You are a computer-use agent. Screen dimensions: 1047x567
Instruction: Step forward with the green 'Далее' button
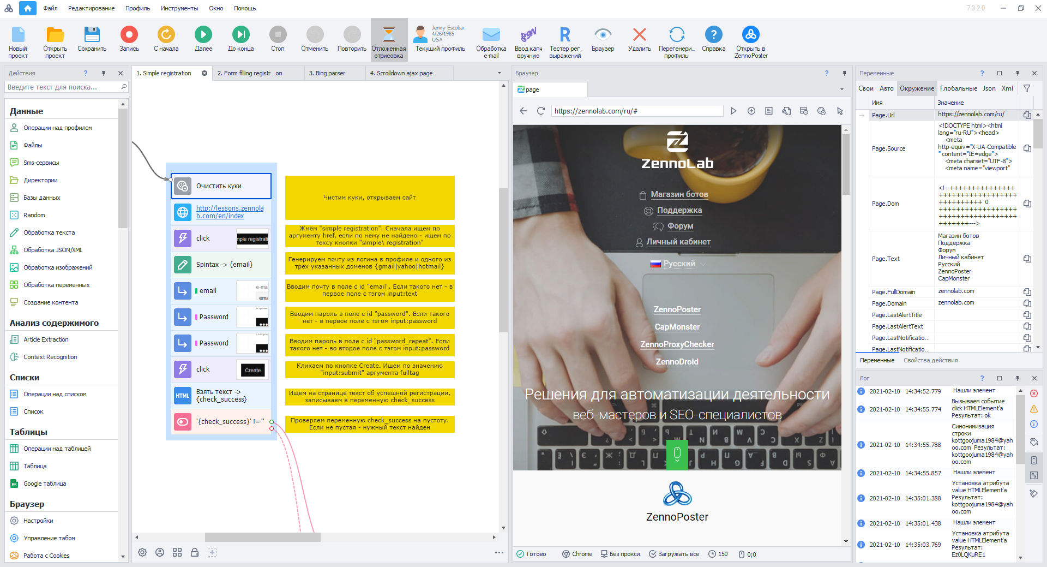[x=203, y=34]
